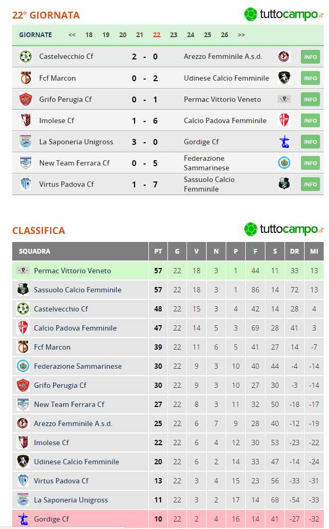Click the Federazione Sammarinese badge
The height and width of the screenshot is (529, 329).
pos(284,162)
